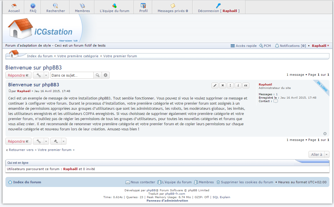Click the edit post pencil icon
Screen dimensions: 334x207
215,85
